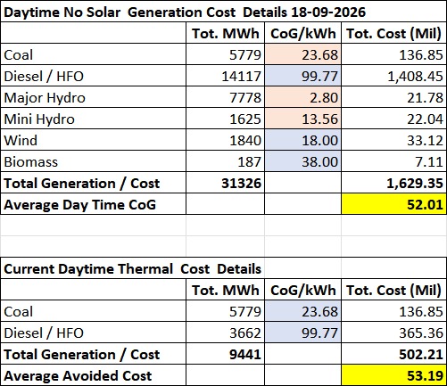The height and width of the screenshot is (386, 447).
Task: Click the cost cell 7.11
Action: point(393,161)
